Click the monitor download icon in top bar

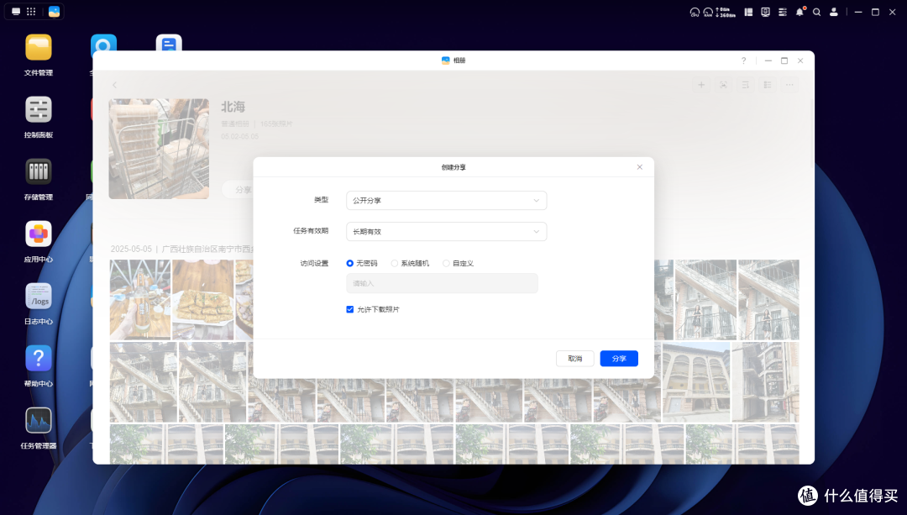(x=765, y=12)
